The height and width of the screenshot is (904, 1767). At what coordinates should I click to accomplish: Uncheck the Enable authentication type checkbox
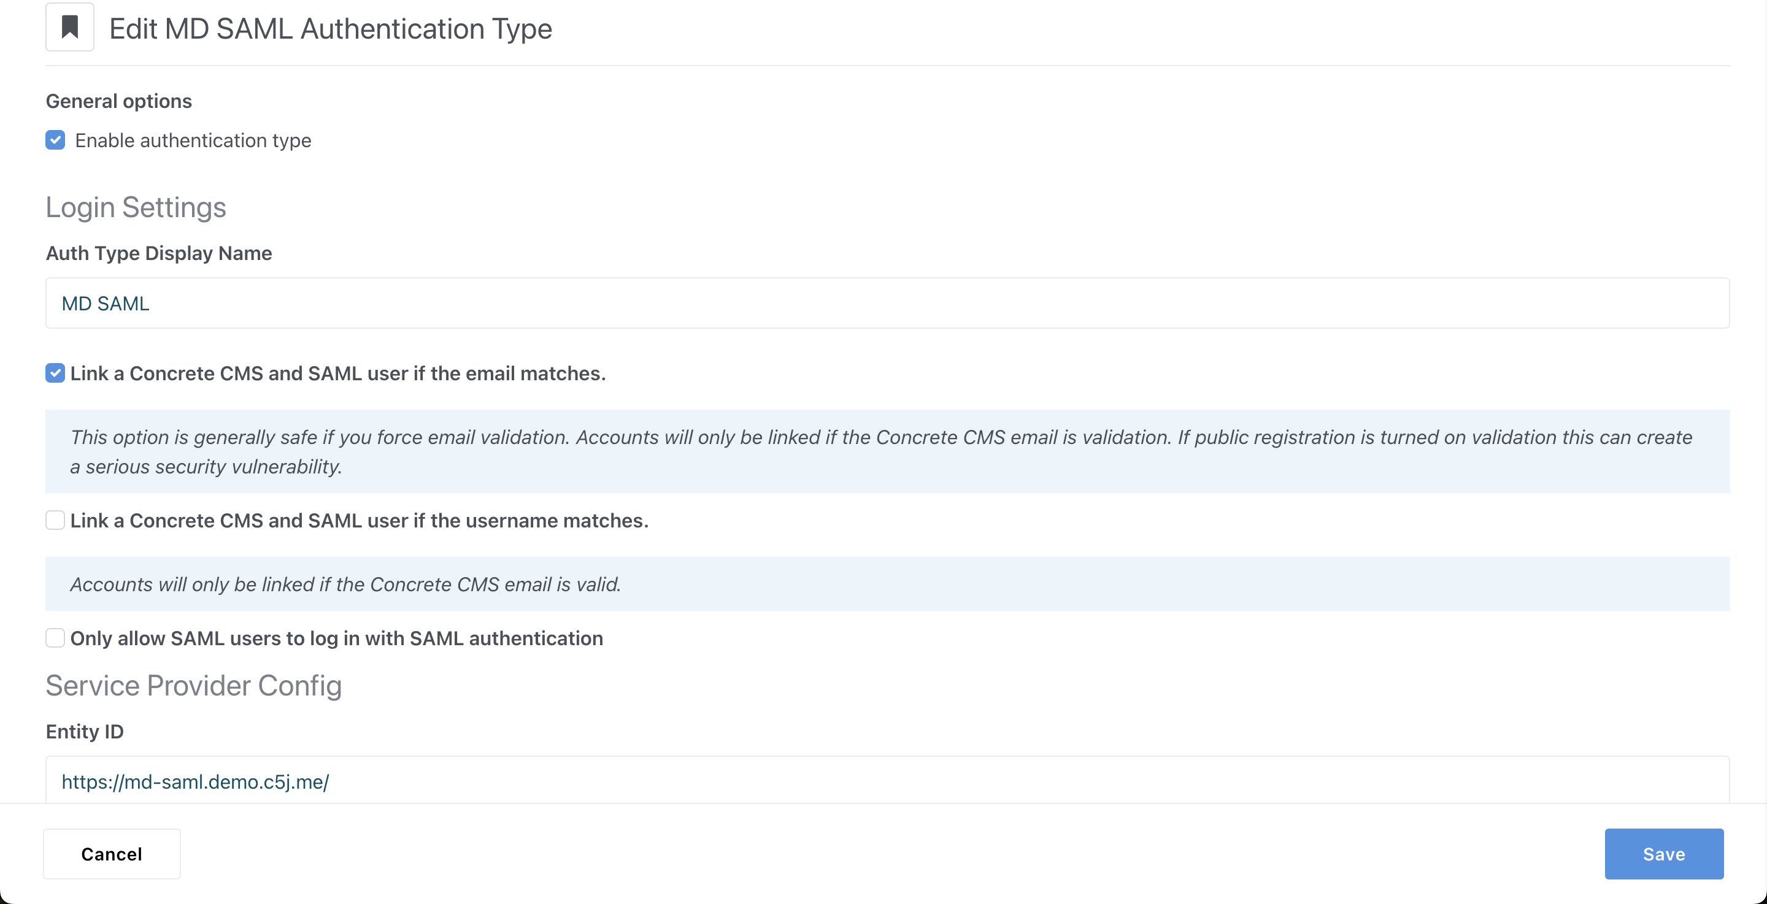click(56, 140)
